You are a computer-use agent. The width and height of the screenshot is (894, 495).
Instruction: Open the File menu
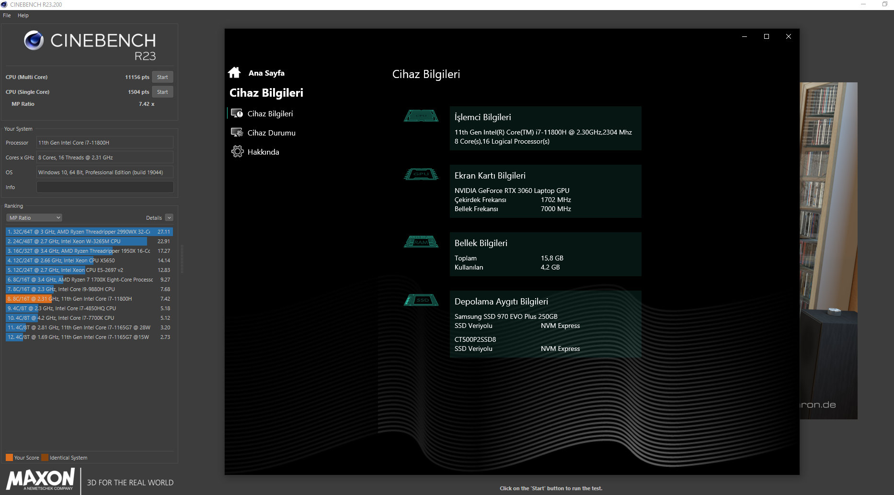pyautogui.click(x=7, y=15)
